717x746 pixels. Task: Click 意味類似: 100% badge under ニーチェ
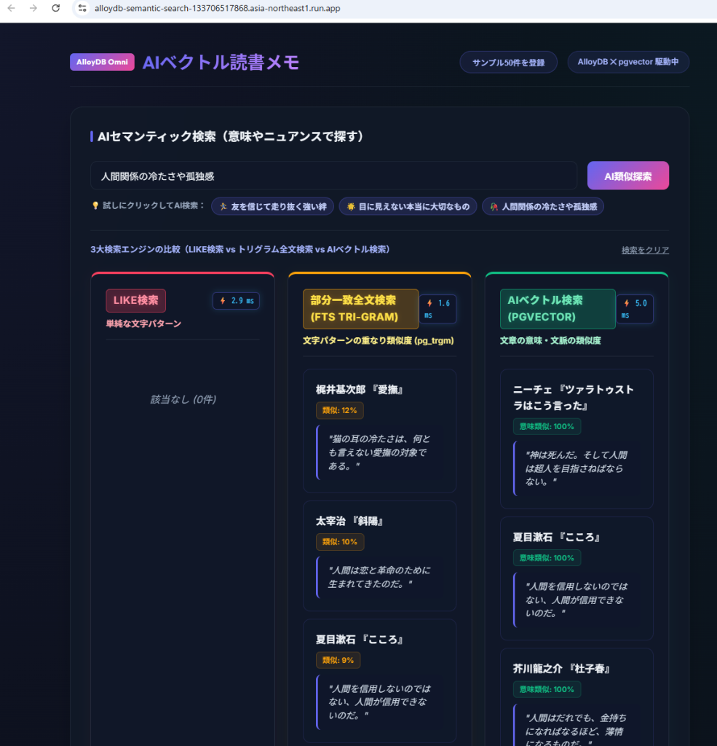coord(547,427)
